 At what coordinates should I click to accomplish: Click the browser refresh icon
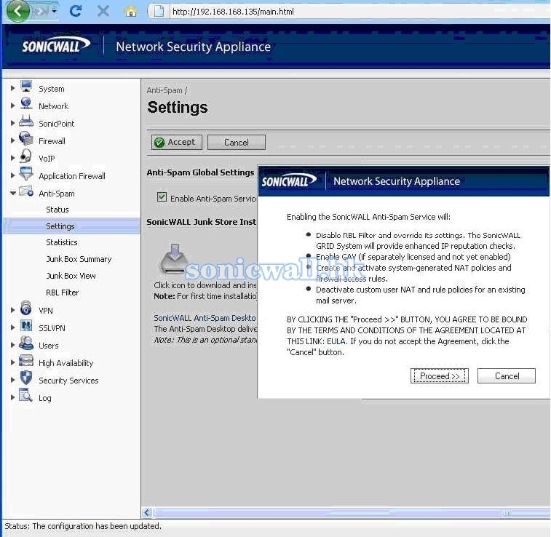(x=76, y=11)
